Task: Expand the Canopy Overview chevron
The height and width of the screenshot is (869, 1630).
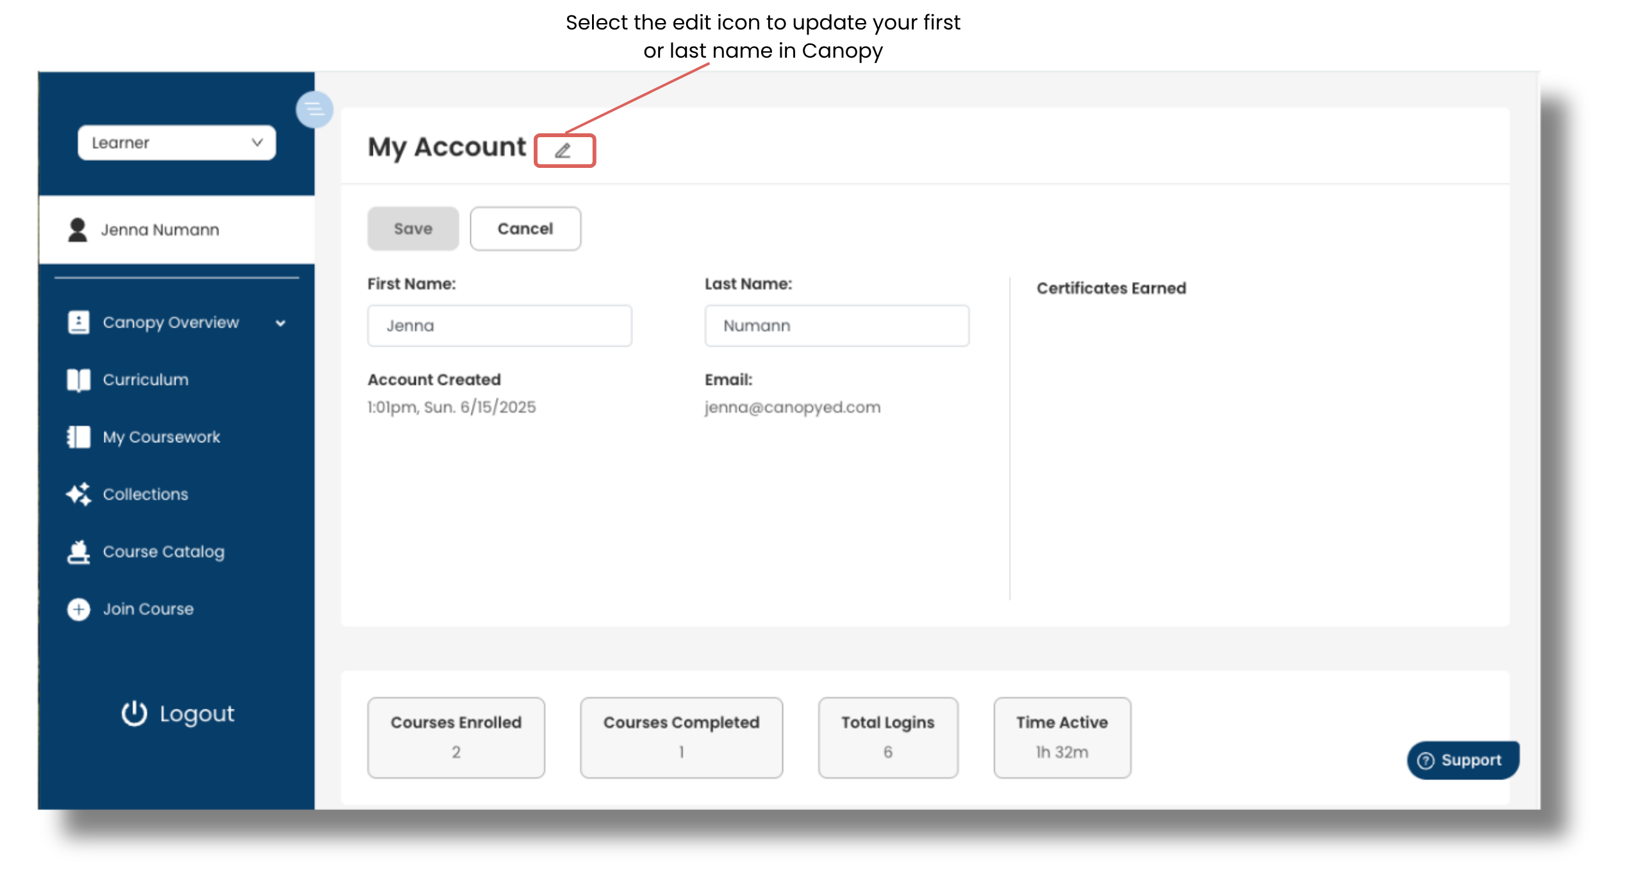Action: point(281,323)
